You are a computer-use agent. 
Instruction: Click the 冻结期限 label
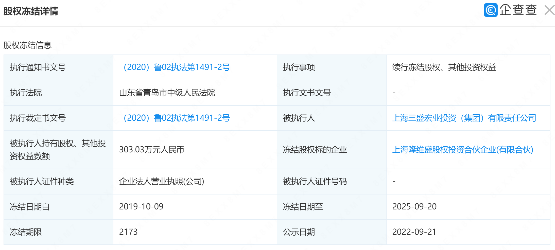pyautogui.click(x=26, y=232)
